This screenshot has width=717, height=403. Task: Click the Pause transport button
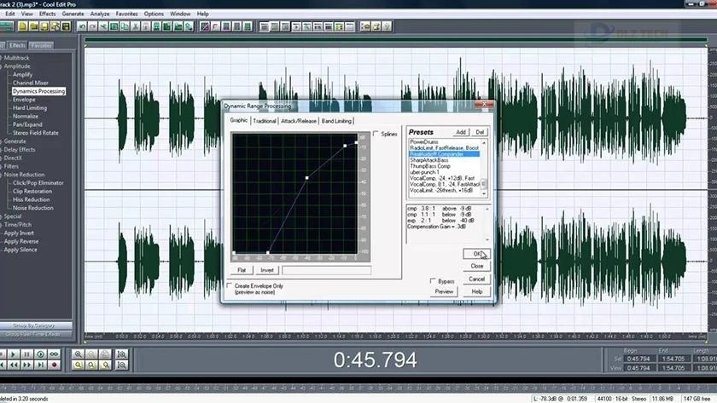pyautogui.click(x=28, y=354)
